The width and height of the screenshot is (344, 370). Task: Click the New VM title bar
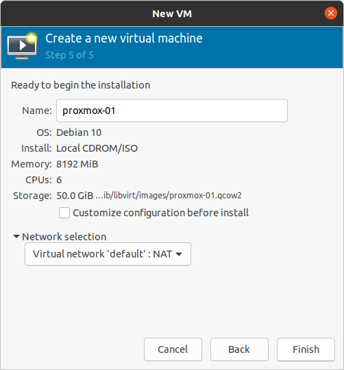pyautogui.click(x=172, y=13)
